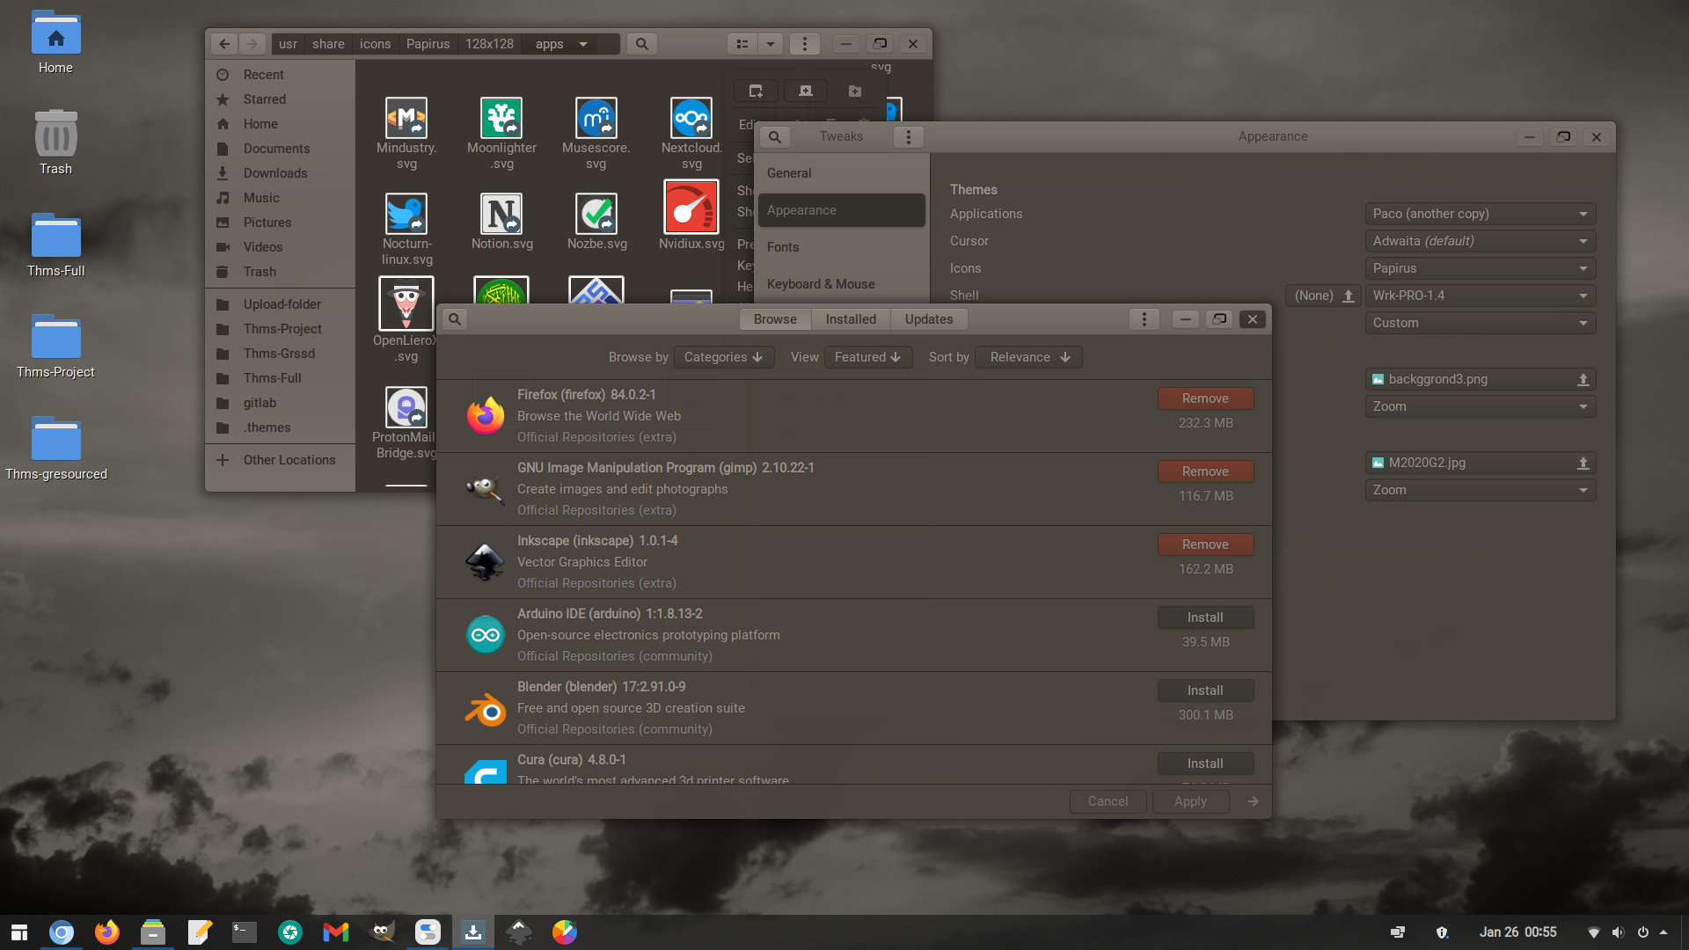Choose the M2020G2.jpg image selector

tap(1481, 463)
